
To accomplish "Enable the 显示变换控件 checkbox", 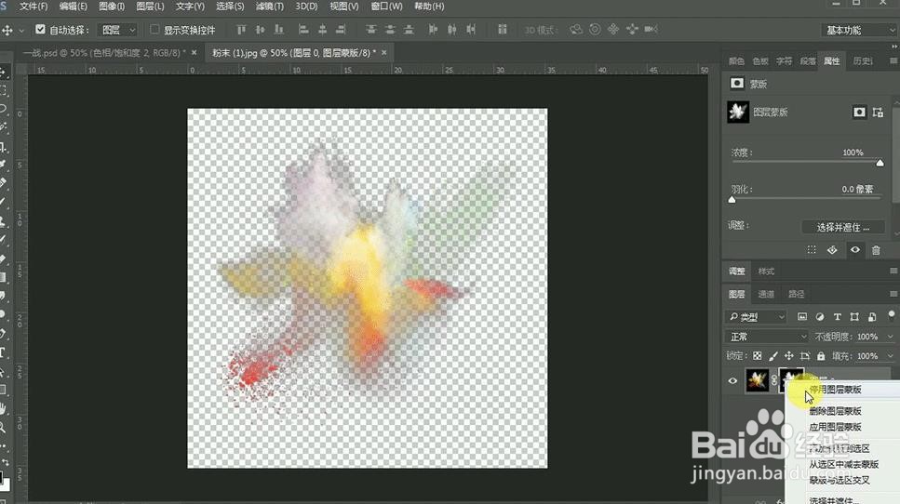I will [154, 29].
